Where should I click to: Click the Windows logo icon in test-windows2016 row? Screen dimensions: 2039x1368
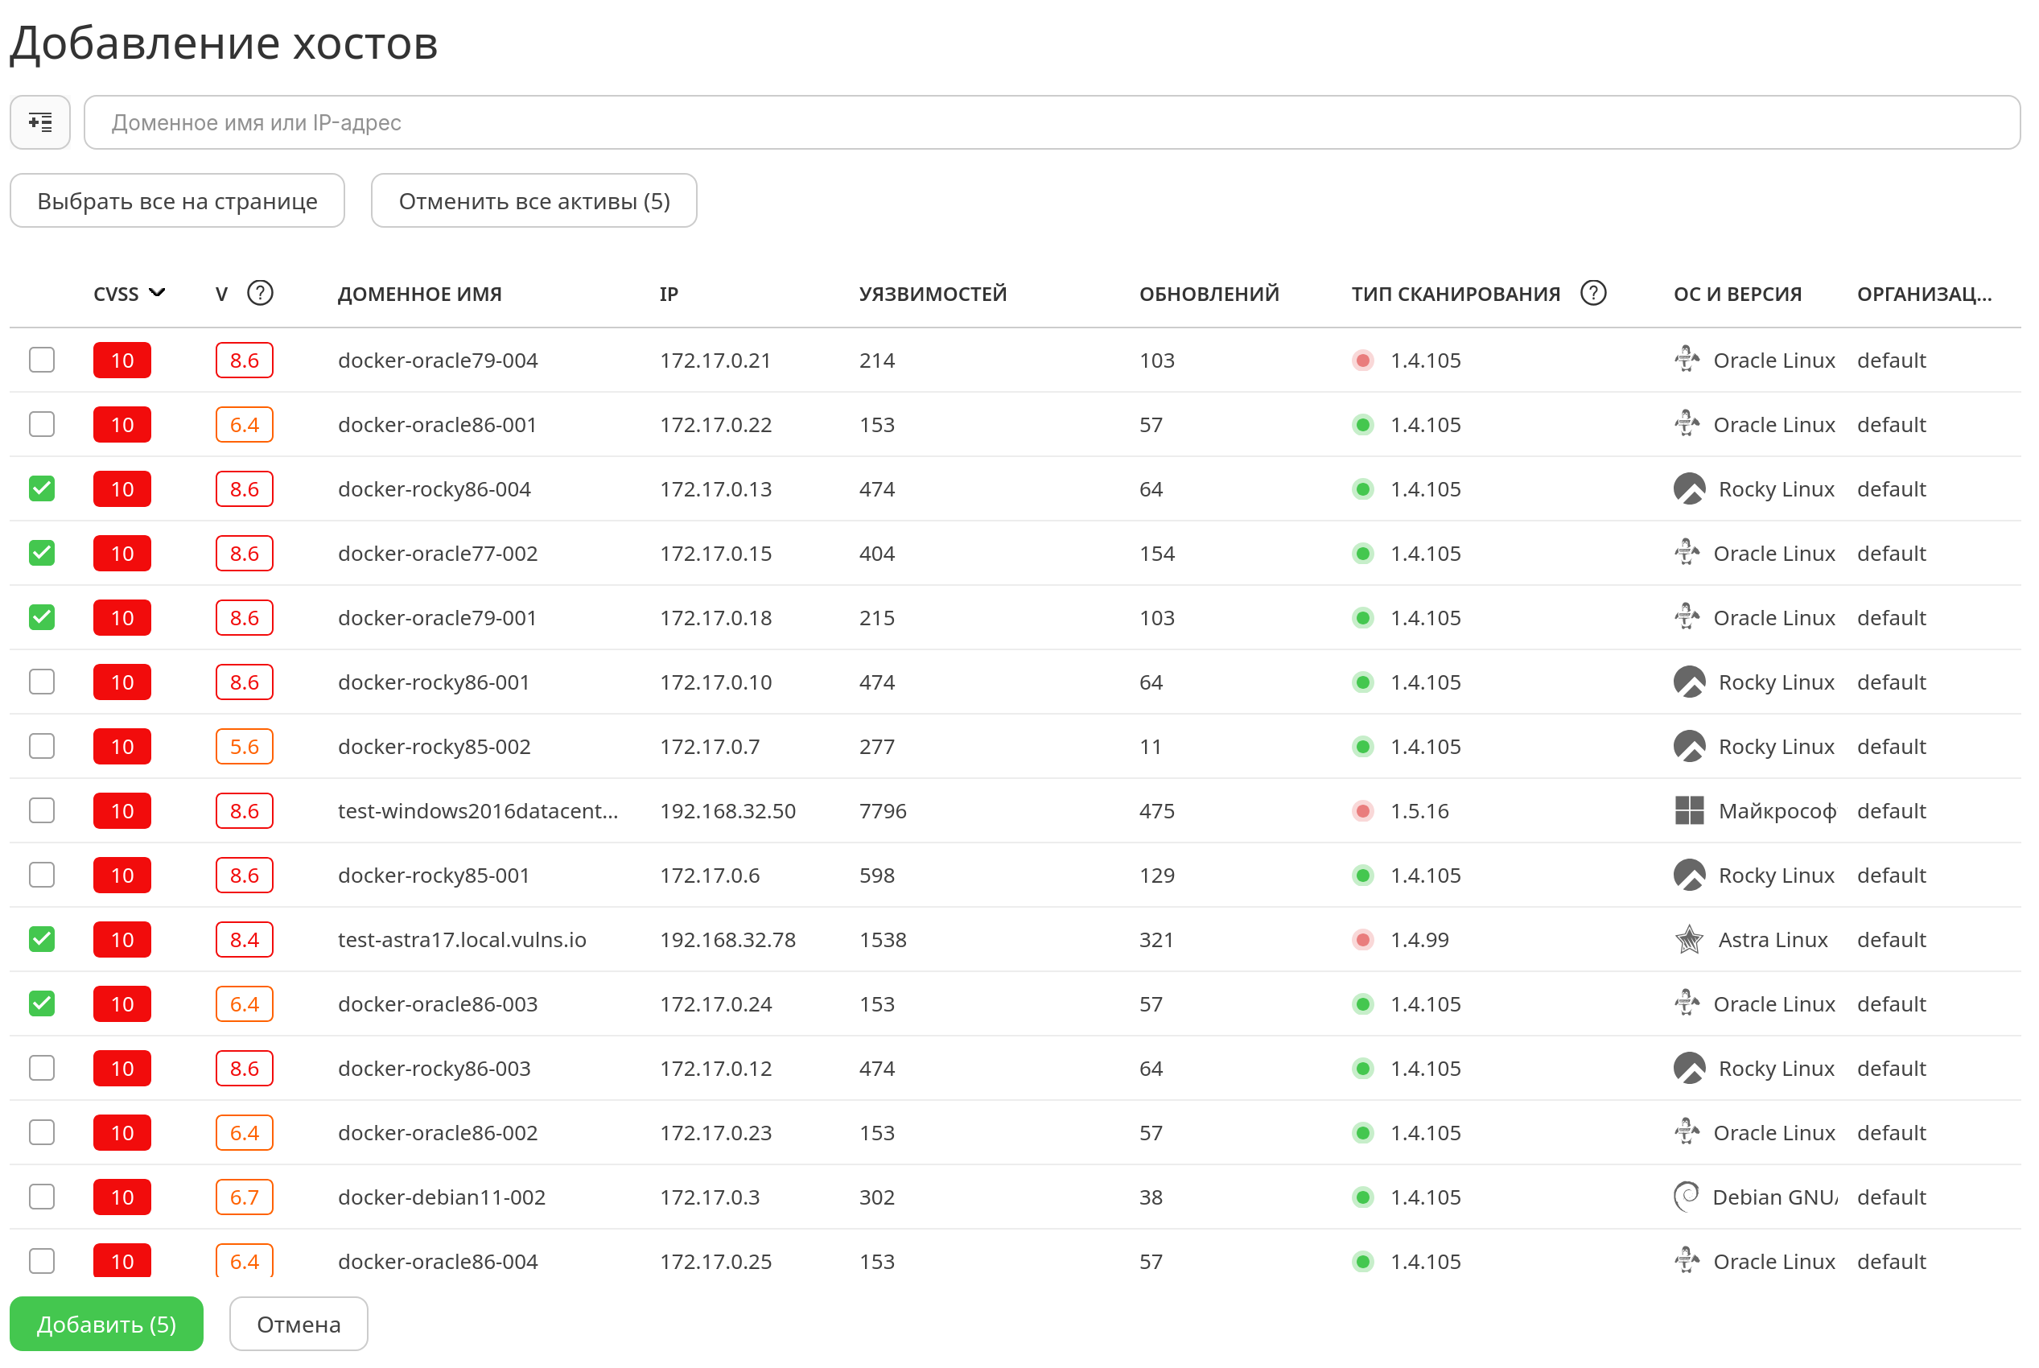tap(1689, 810)
